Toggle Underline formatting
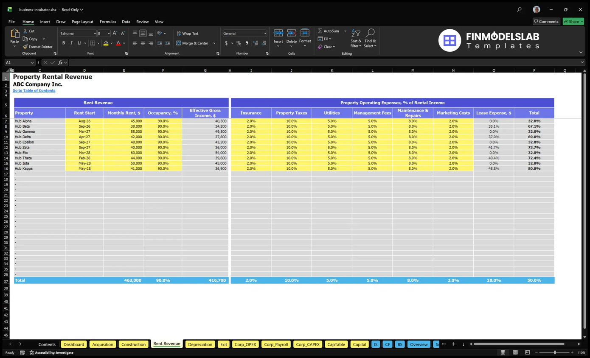Viewport: 590px width, 358px height. click(x=79, y=43)
